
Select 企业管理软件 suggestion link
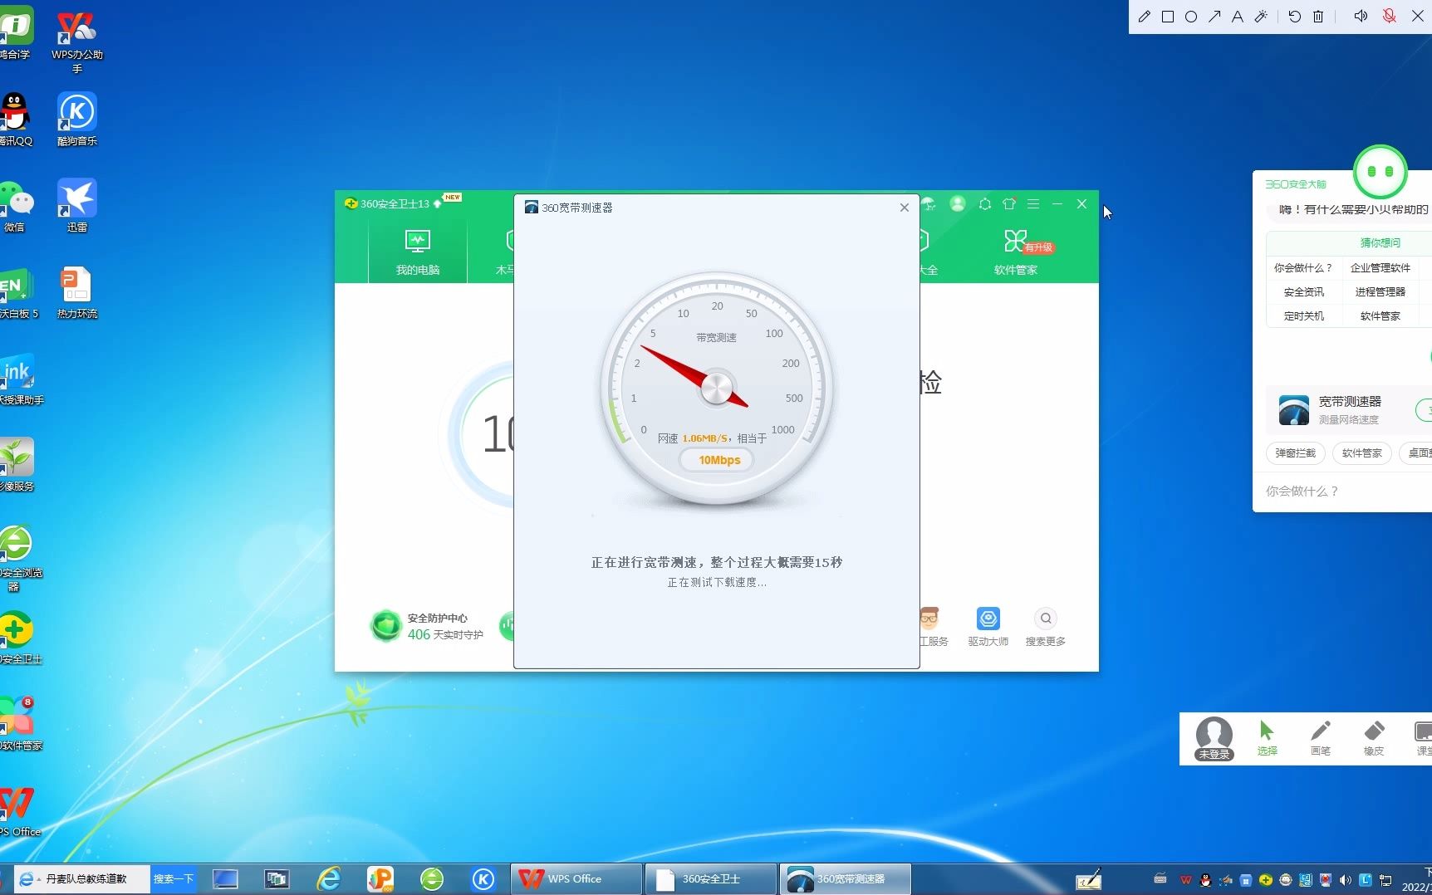coord(1380,268)
